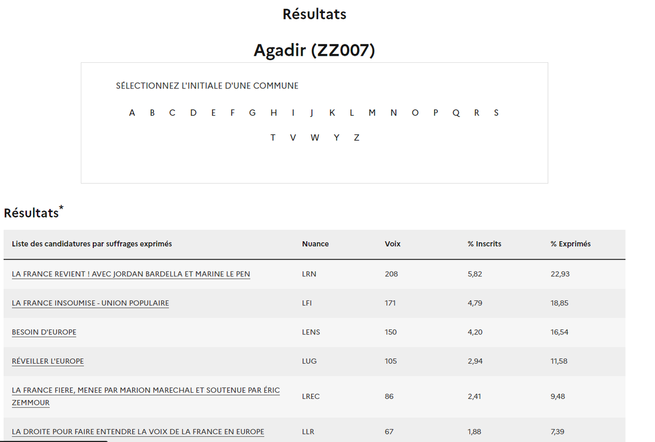Open La France Insoumise - Union Populaire list
This screenshot has width=655, height=442.
point(91,303)
